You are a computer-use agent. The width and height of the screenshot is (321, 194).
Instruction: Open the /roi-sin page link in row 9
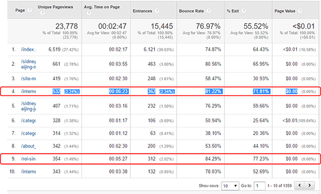pos(28,159)
